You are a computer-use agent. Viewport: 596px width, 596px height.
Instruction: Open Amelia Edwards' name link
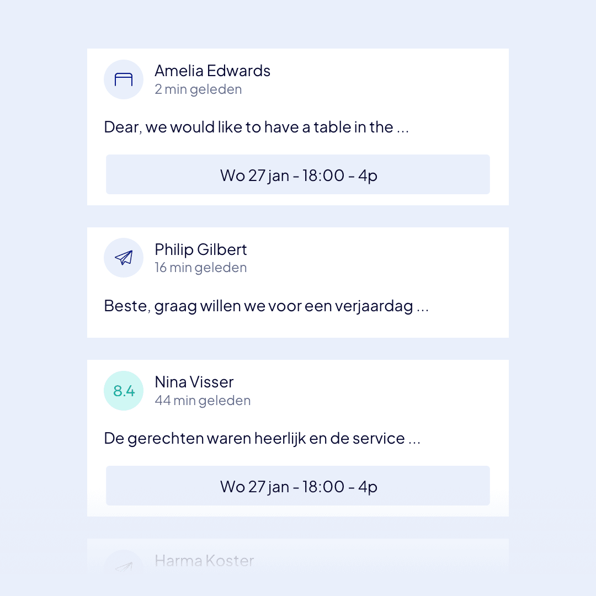(212, 71)
